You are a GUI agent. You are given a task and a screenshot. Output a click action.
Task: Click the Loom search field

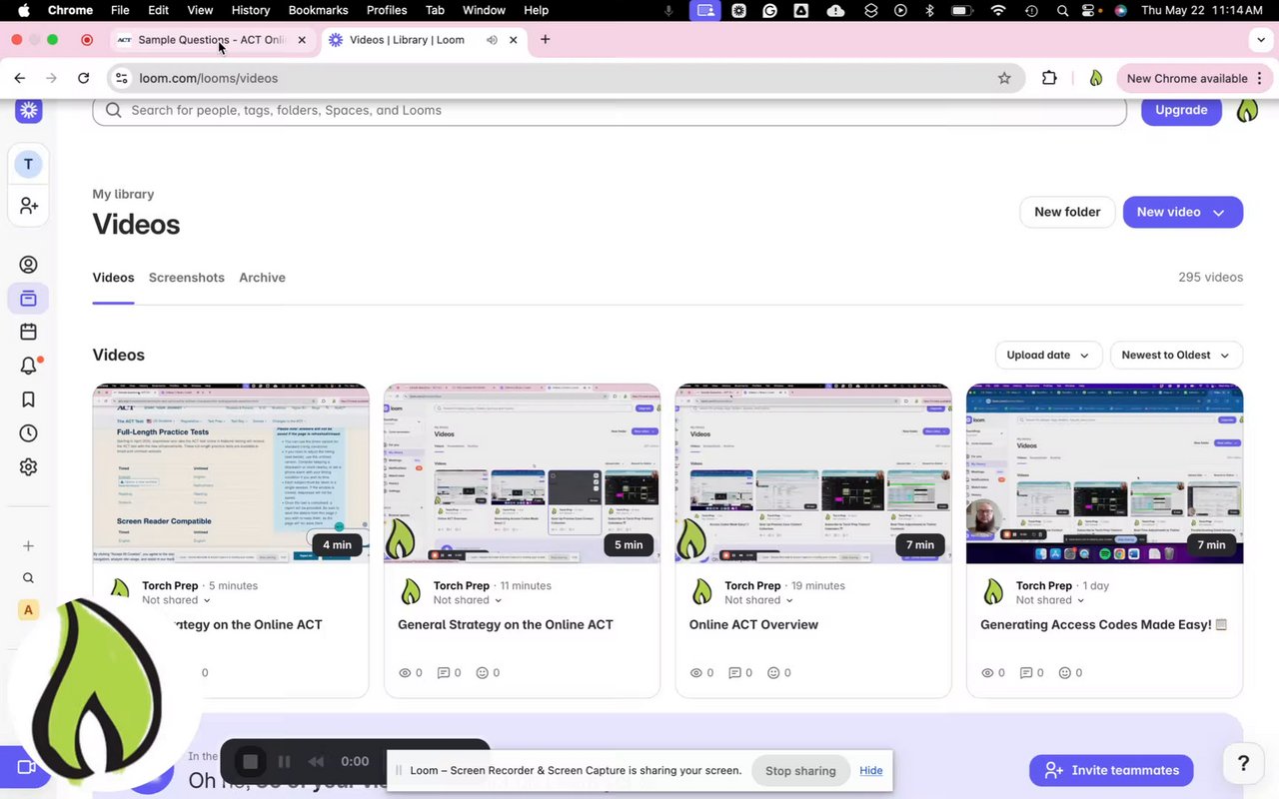610,110
